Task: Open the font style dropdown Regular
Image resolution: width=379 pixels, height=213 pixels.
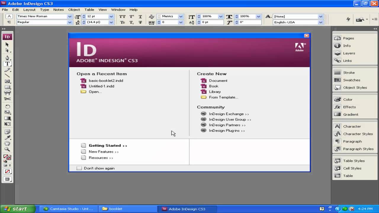Action: point(70,22)
